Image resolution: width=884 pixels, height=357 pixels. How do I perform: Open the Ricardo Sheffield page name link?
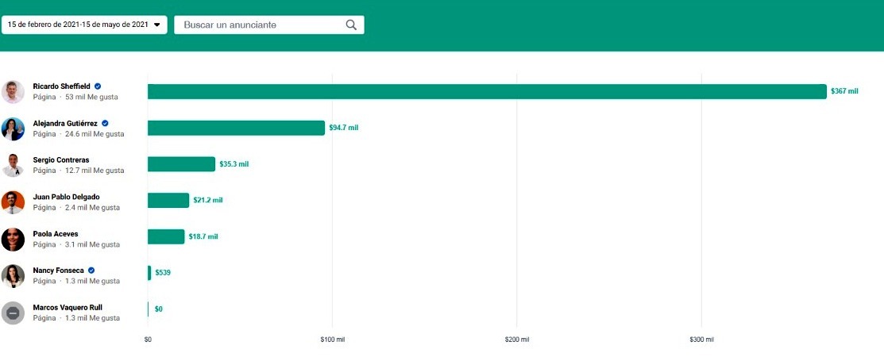tap(61, 86)
